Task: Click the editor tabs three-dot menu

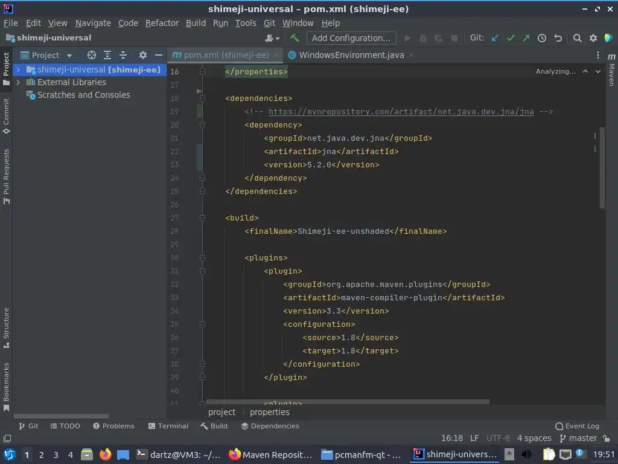Action: [x=598, y=55]
